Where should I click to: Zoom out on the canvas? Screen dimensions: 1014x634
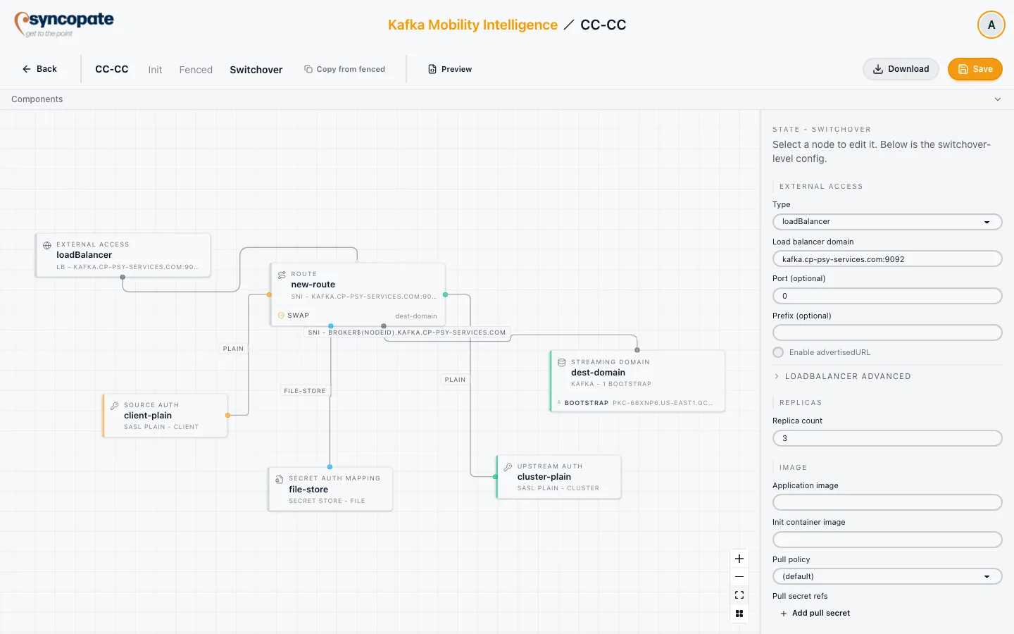[739, 577]
